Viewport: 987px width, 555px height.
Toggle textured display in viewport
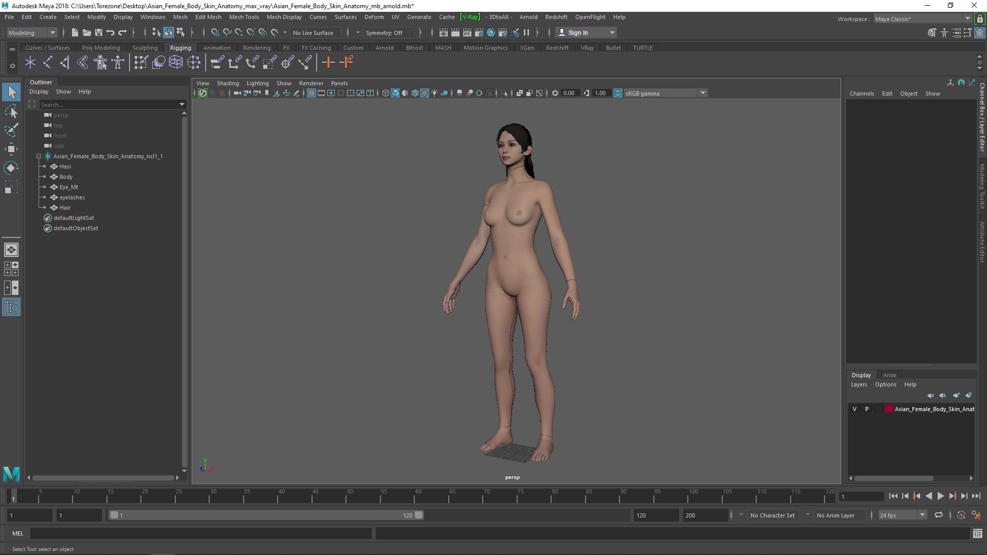coord(425,93)
